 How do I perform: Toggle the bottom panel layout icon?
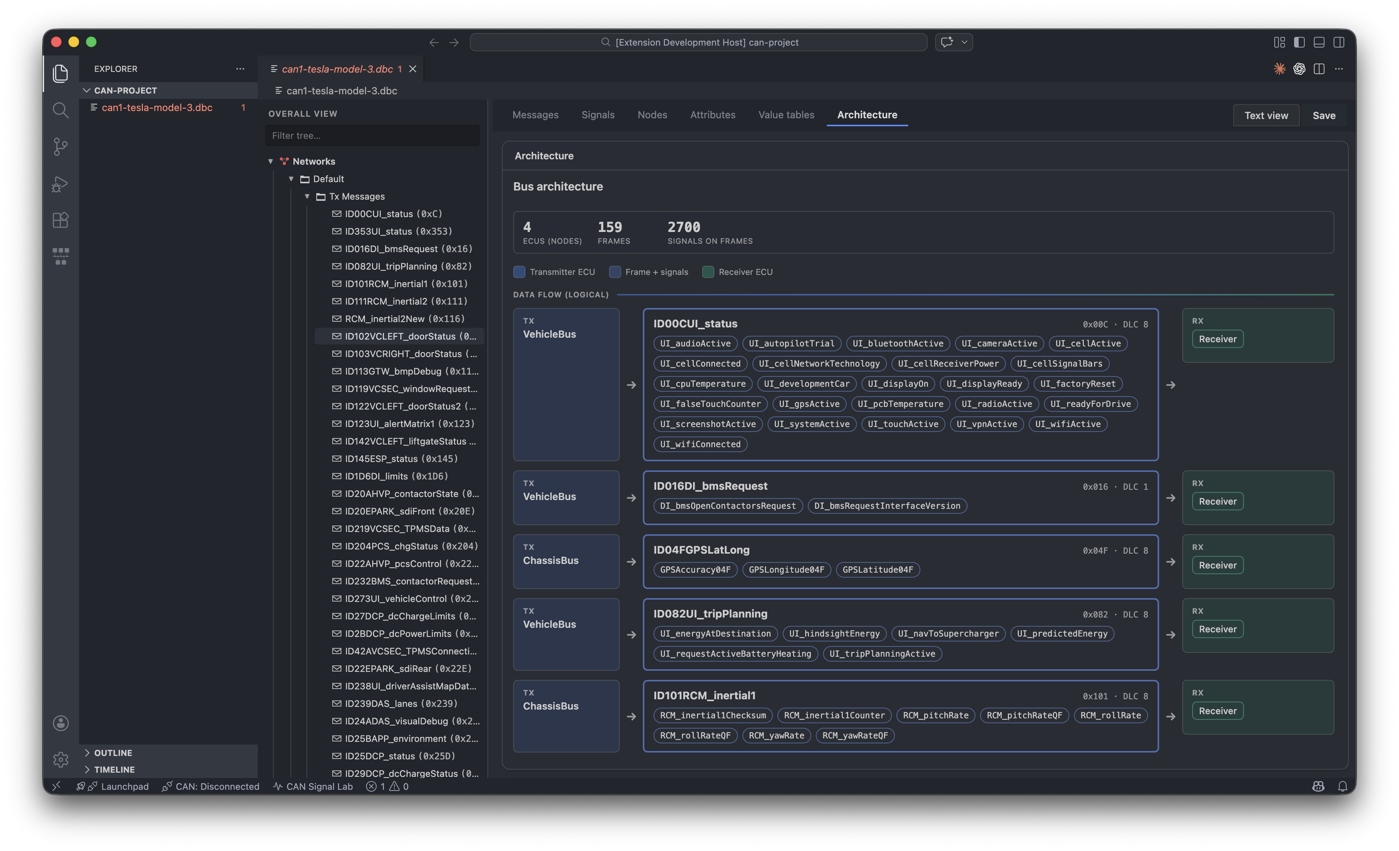tap(1319, 42)
